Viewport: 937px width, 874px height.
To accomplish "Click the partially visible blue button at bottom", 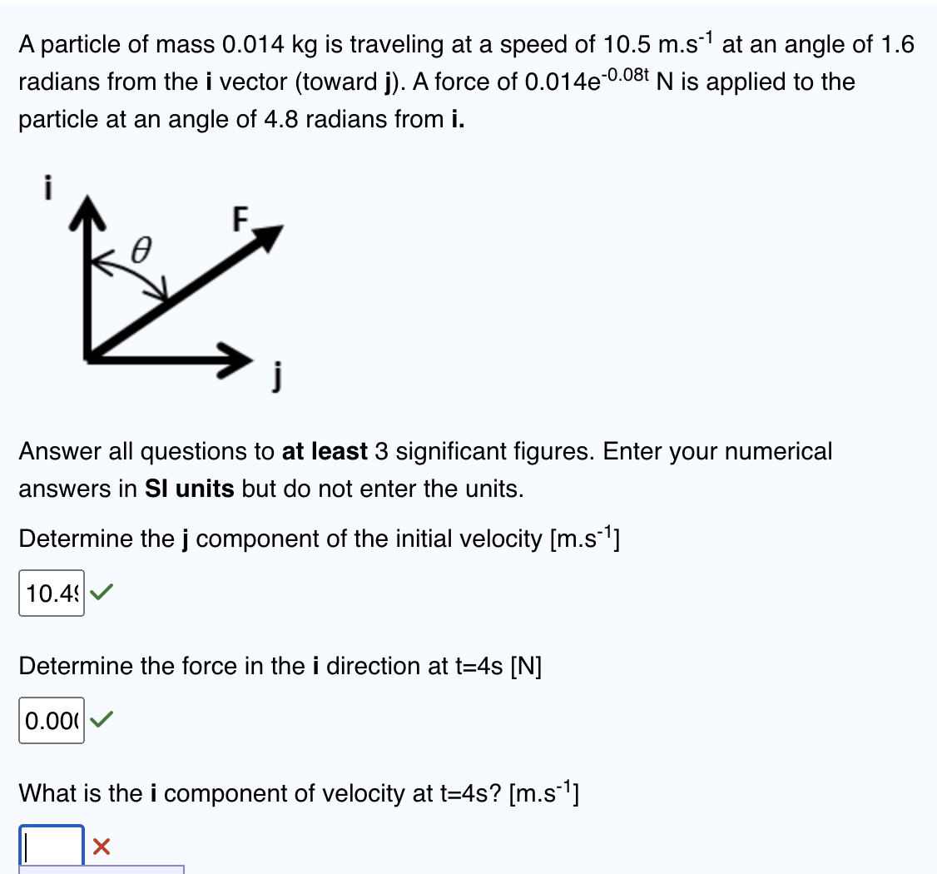I will [x=100, y=870].
